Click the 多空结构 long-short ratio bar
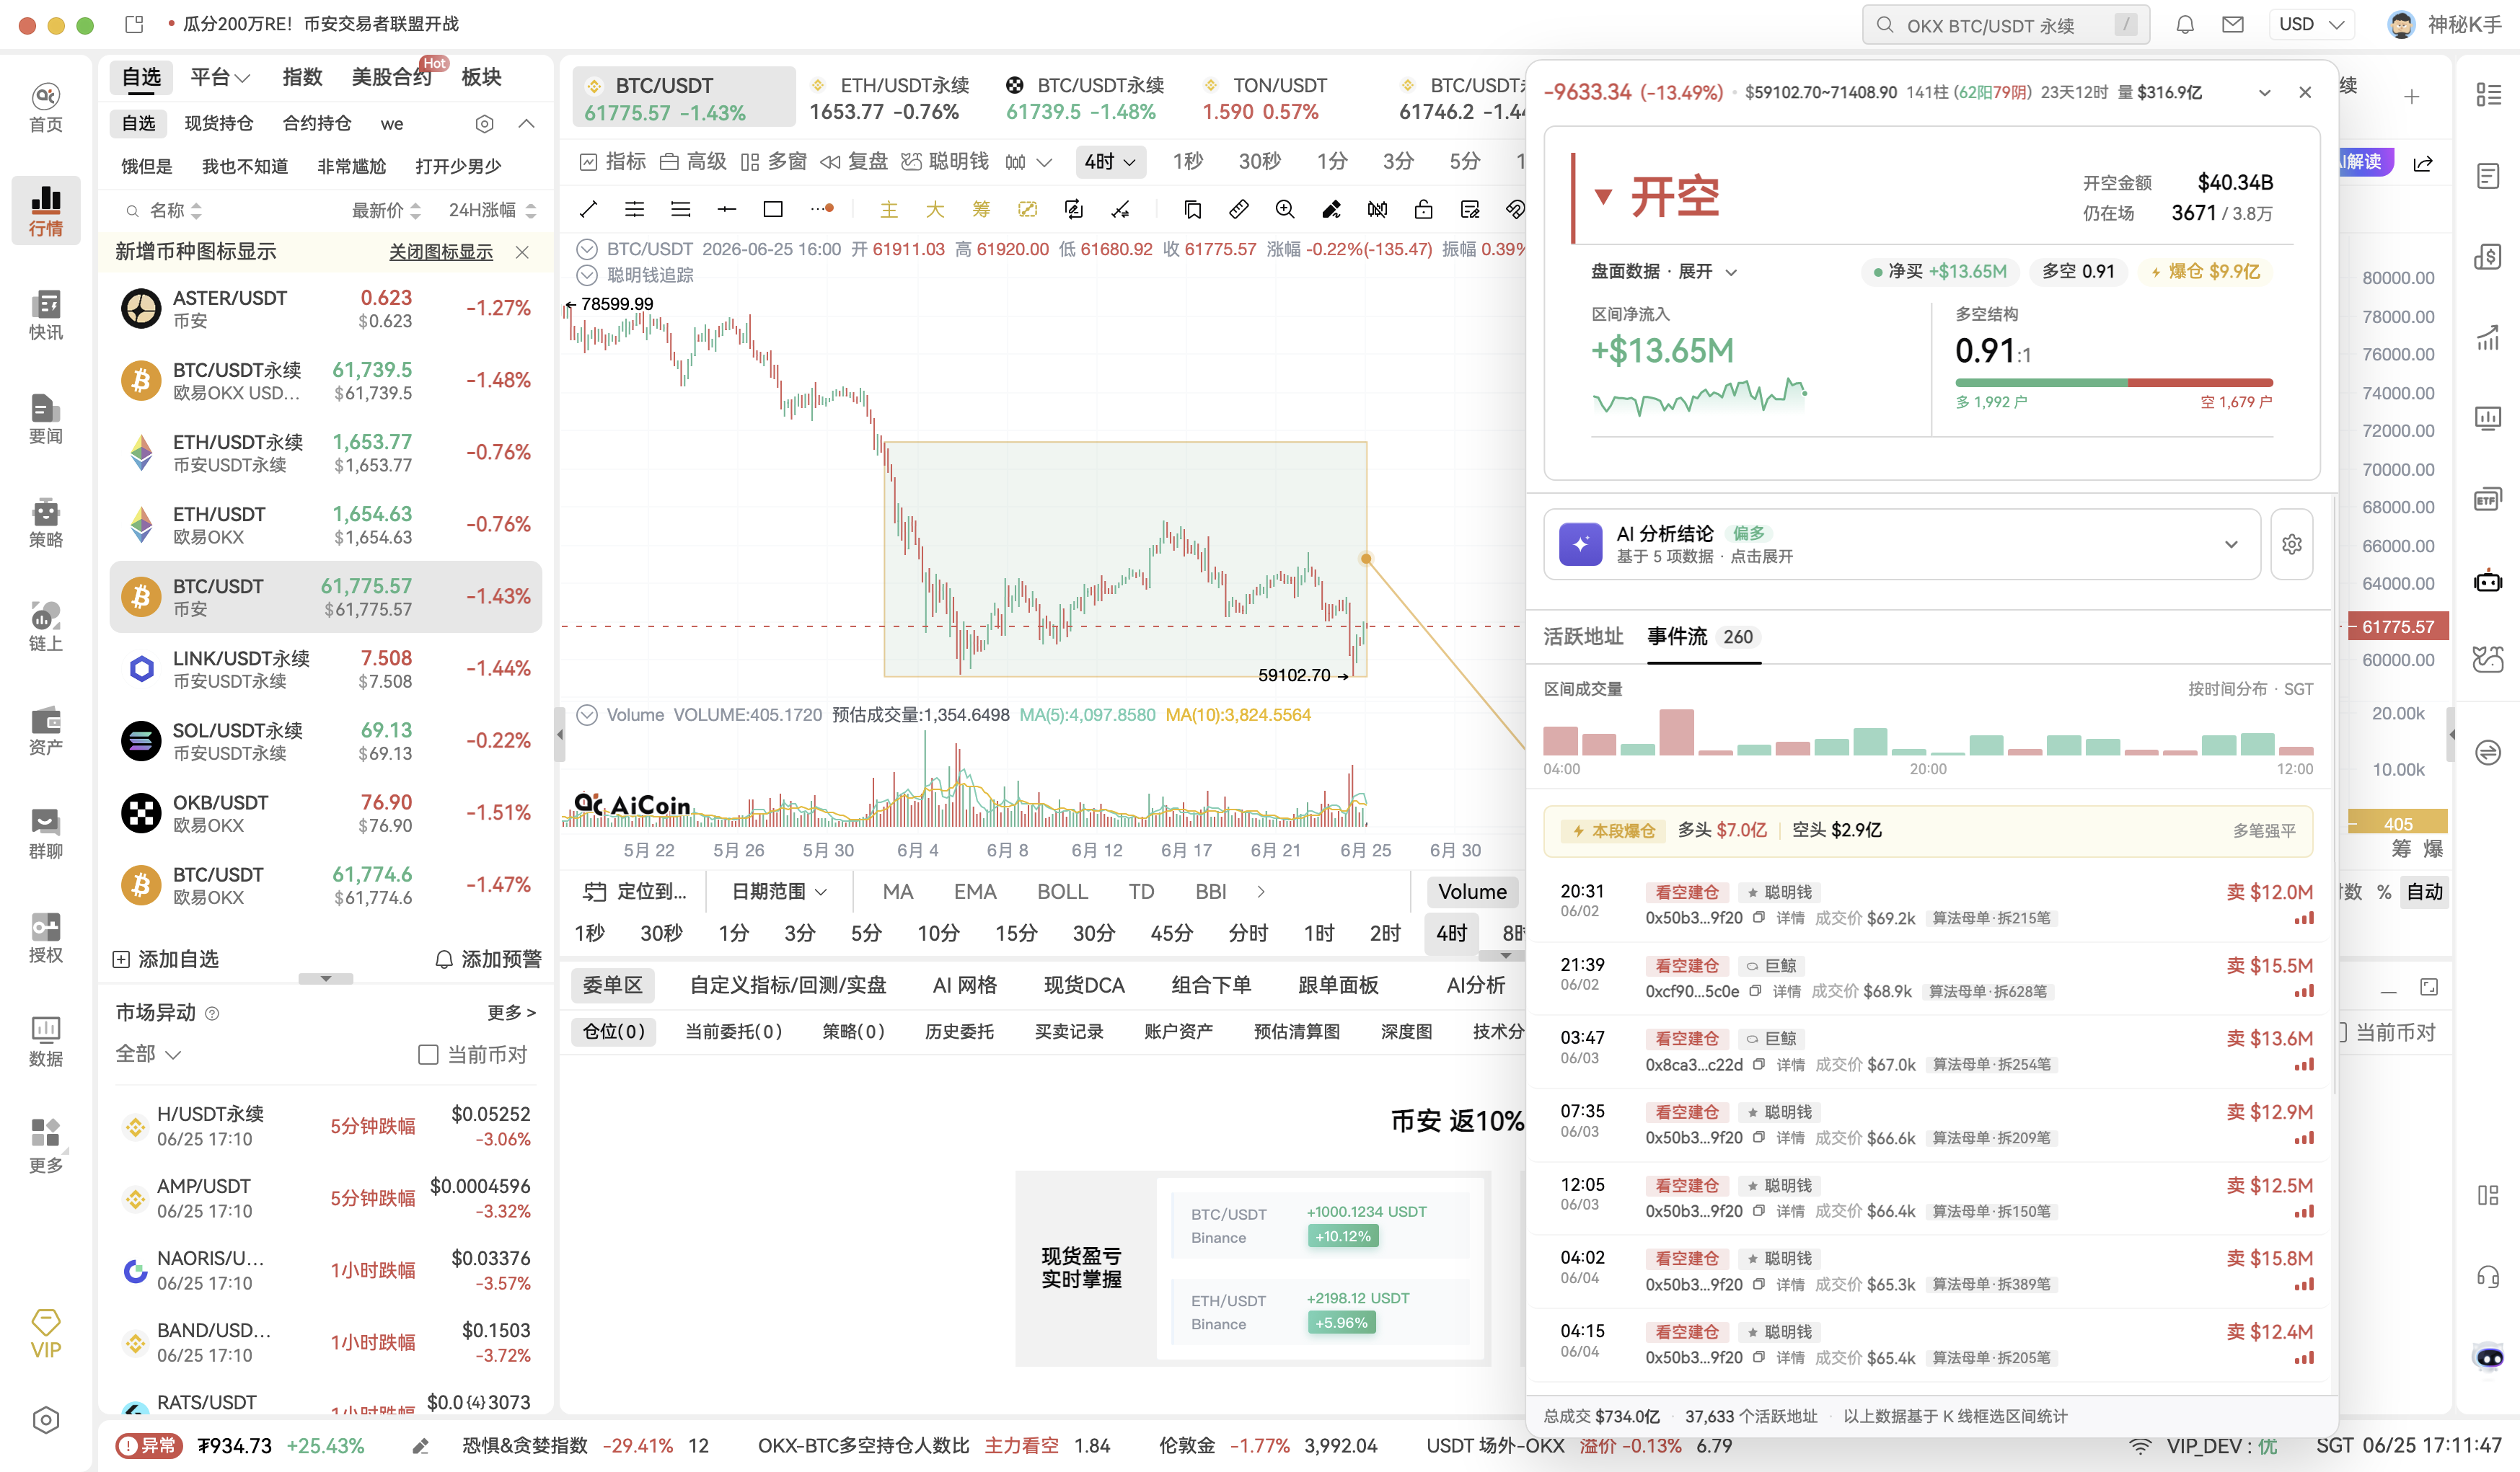 pyautogui.click(x=2114, y=383)
